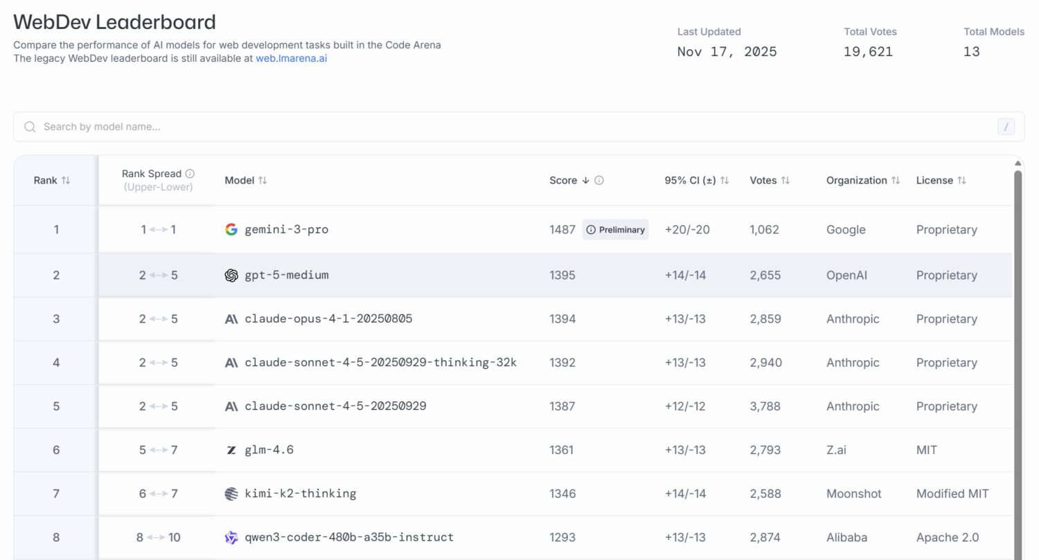Click the Google logo beside gemini-3-pro
The image size is (1039, 560).
(231, 229)
